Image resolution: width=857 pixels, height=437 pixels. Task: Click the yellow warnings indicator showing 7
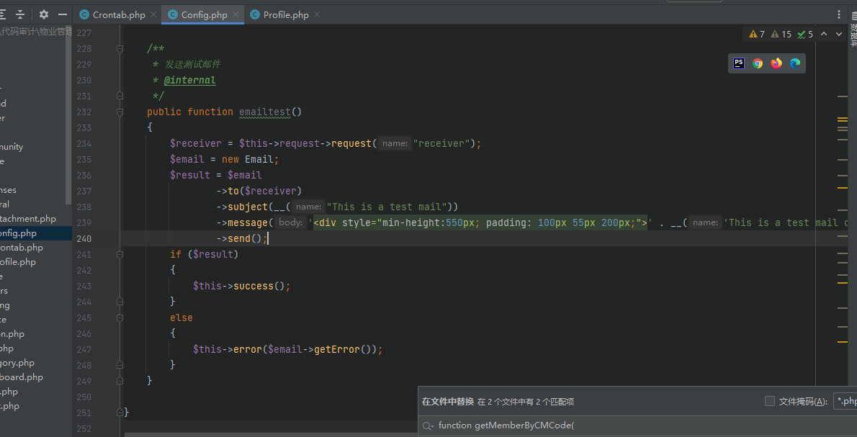tap(756, 34)
